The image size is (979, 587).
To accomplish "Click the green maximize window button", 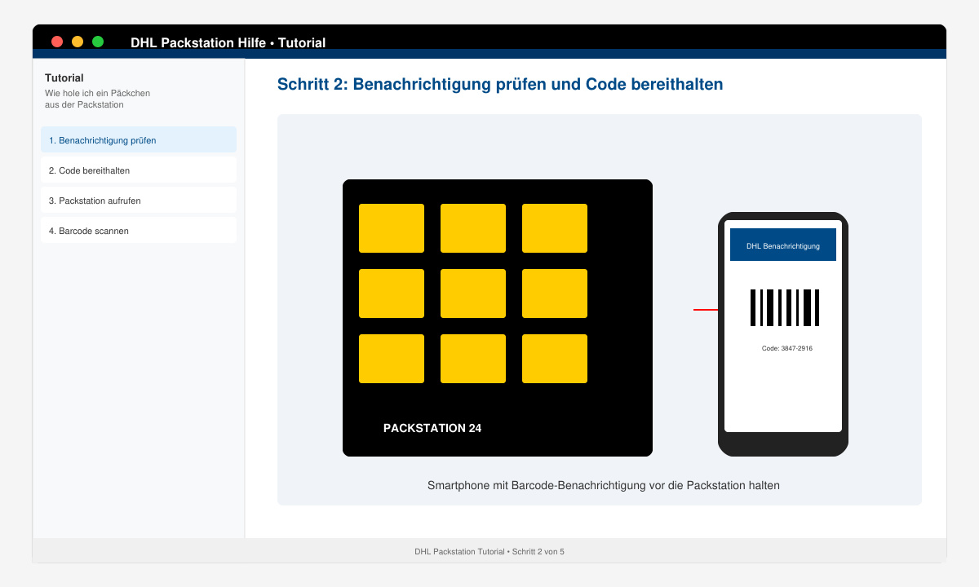I will click(98, 42).
